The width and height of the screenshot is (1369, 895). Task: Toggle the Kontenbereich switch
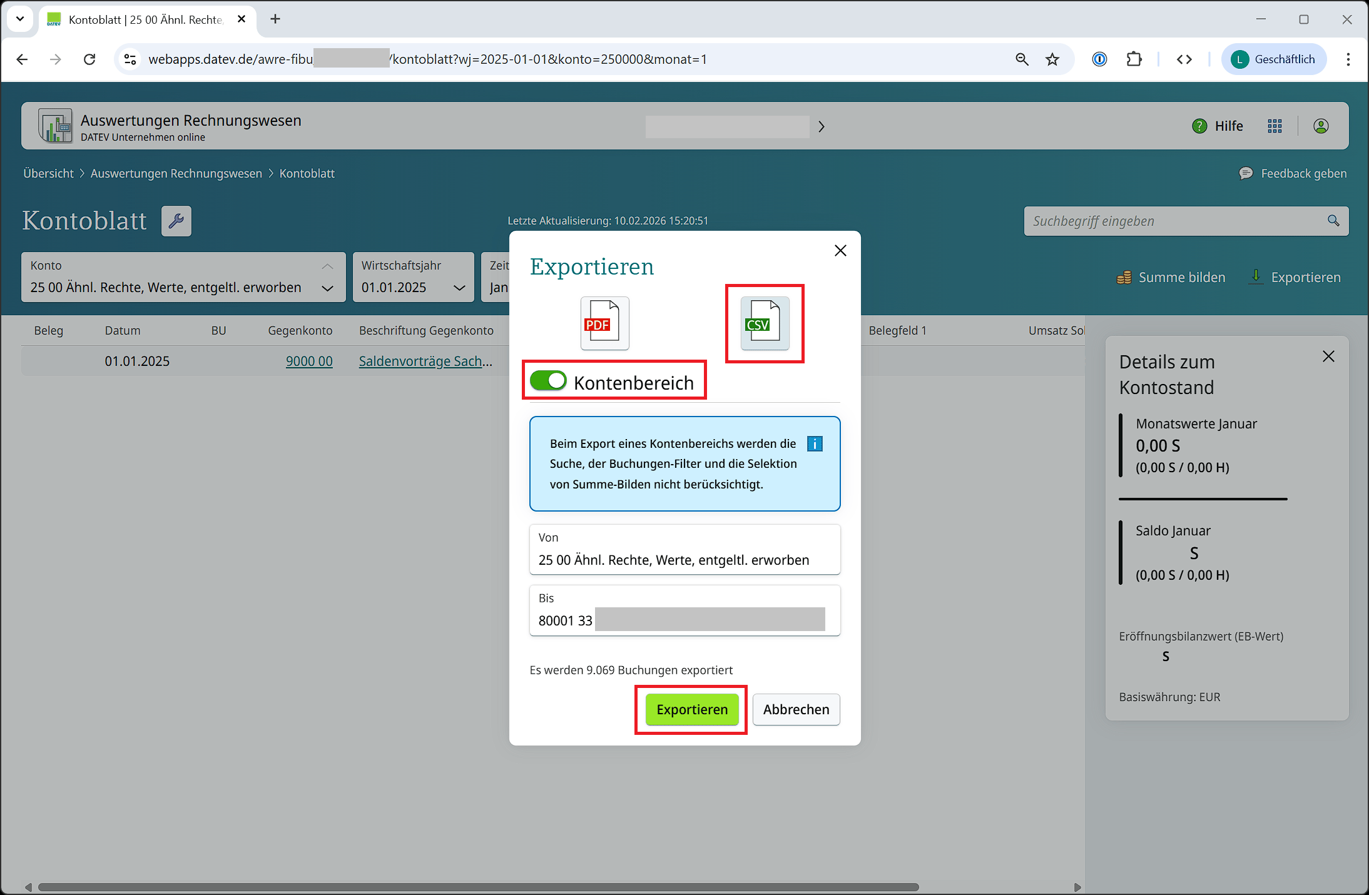(x=548, y=381)
